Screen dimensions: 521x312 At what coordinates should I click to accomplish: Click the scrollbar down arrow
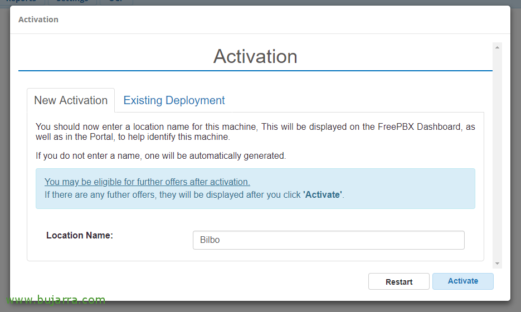pos(497,264)
